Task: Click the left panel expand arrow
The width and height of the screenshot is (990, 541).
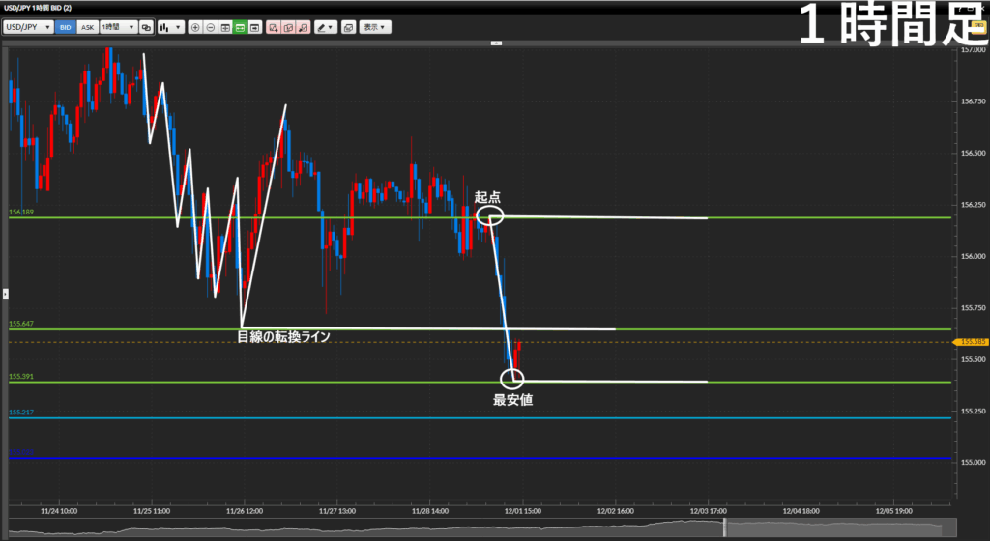Action: point(4,292)
